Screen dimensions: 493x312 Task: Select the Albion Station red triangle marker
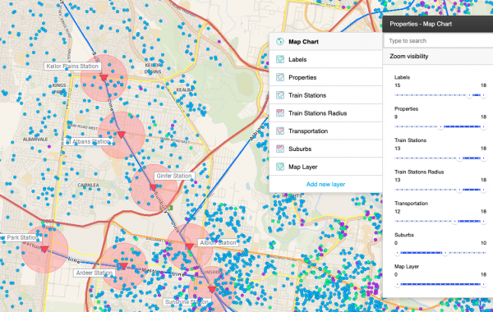coord(189,246)
